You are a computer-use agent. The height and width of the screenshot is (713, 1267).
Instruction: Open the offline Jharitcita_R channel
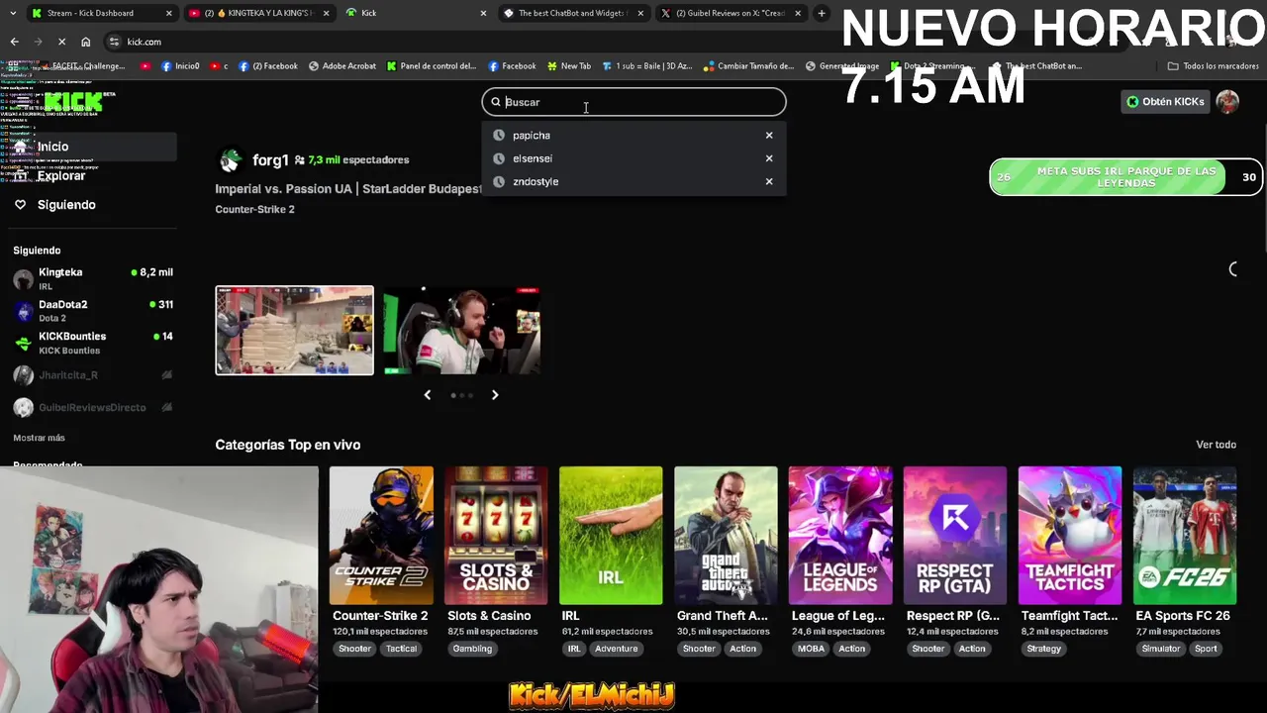click(92, 375)
